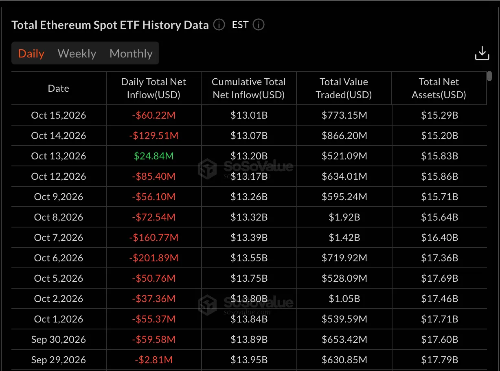This screenshot has width=500, height=371.
Task: Click the table's vertical scrollbar thumb
Action: click(x=489, y=76)
